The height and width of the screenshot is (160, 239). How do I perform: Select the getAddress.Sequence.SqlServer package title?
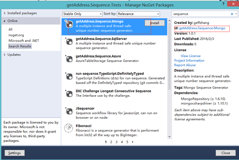(x=101, y=39)
